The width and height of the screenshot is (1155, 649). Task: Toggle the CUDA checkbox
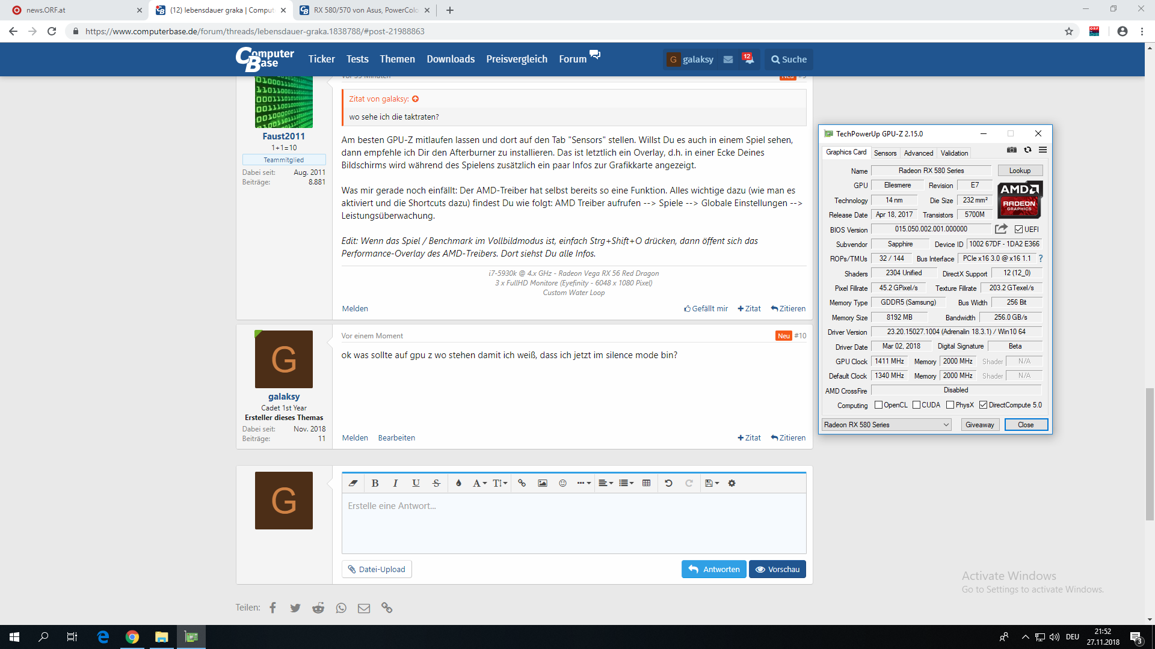pyautogui.click(x=916, y=405)
